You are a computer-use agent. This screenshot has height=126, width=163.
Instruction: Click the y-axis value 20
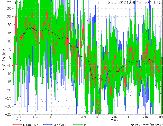[9, 25]
